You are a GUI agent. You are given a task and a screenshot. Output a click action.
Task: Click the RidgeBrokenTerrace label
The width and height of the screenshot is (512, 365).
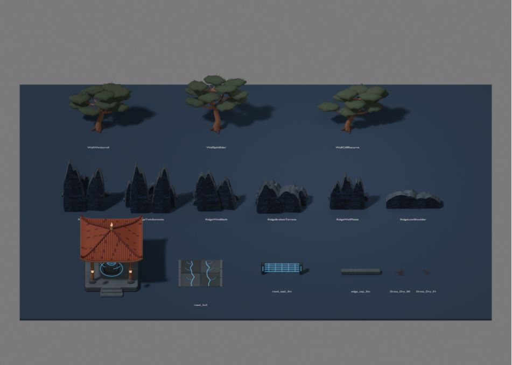pos(282,219)
